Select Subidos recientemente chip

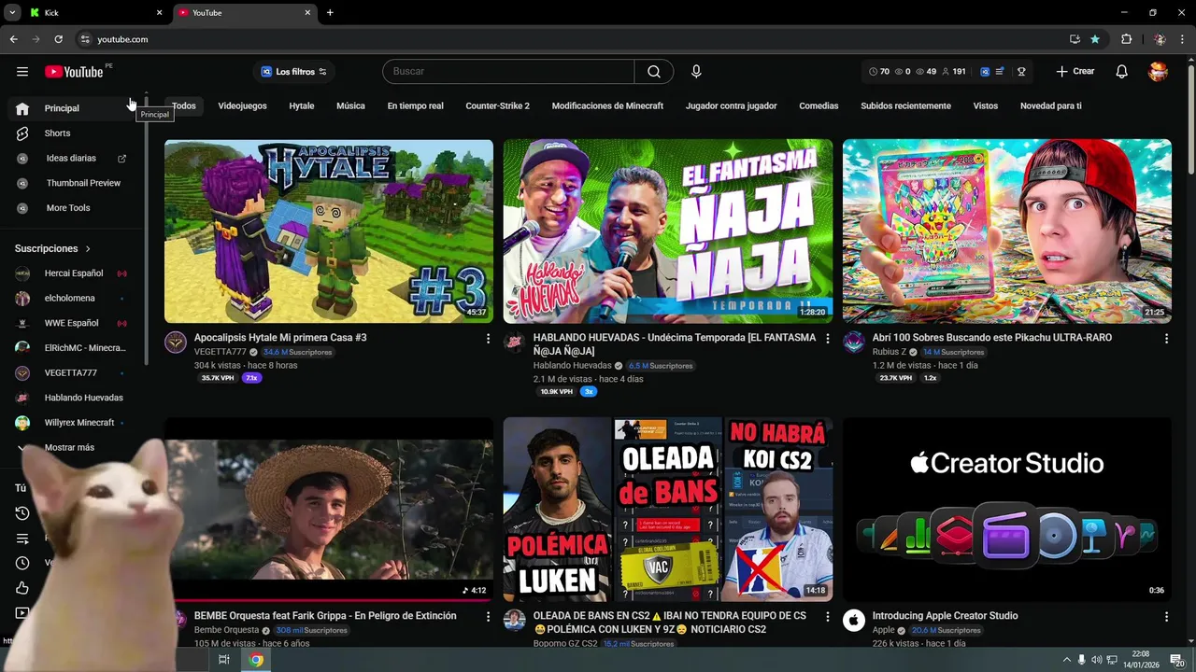(905, 106)
